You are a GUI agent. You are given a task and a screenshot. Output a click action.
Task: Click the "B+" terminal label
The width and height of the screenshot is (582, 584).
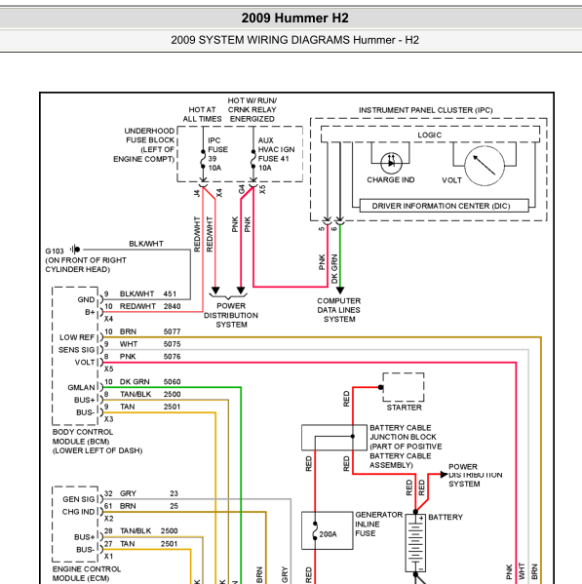[x=90, y=312]
